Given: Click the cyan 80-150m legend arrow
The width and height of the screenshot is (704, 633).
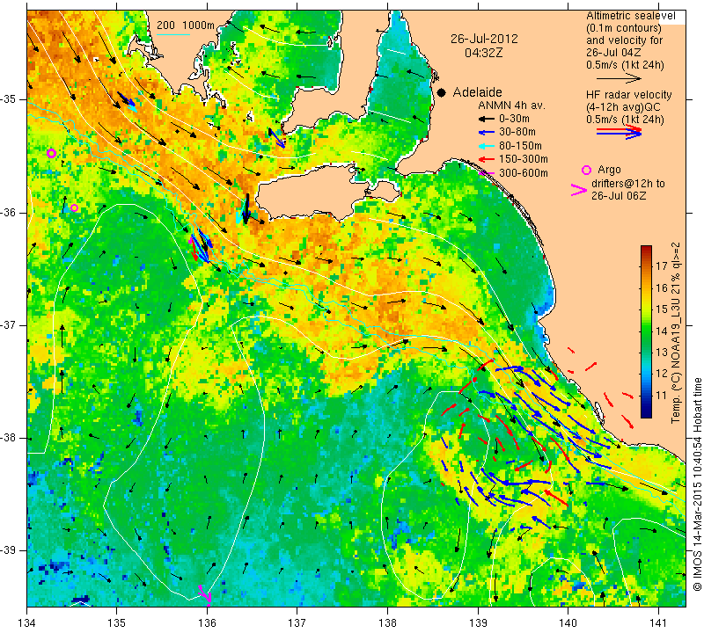Looking at the screenshot, I should (x=485, y=146).
